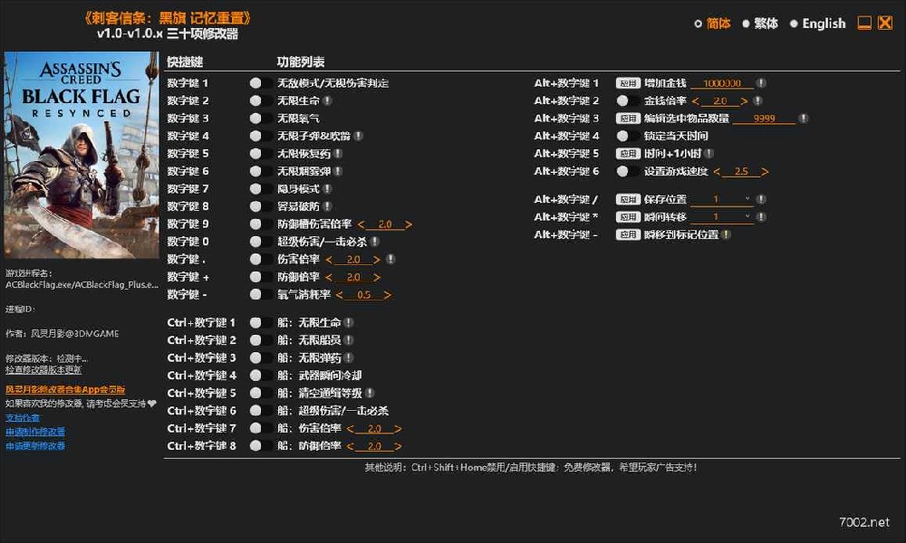Increase 防御槽伤害倍率 with right arrow
The width and height of the screenshot is (906, 543).
pyautogui.click(x=409, y=224)
